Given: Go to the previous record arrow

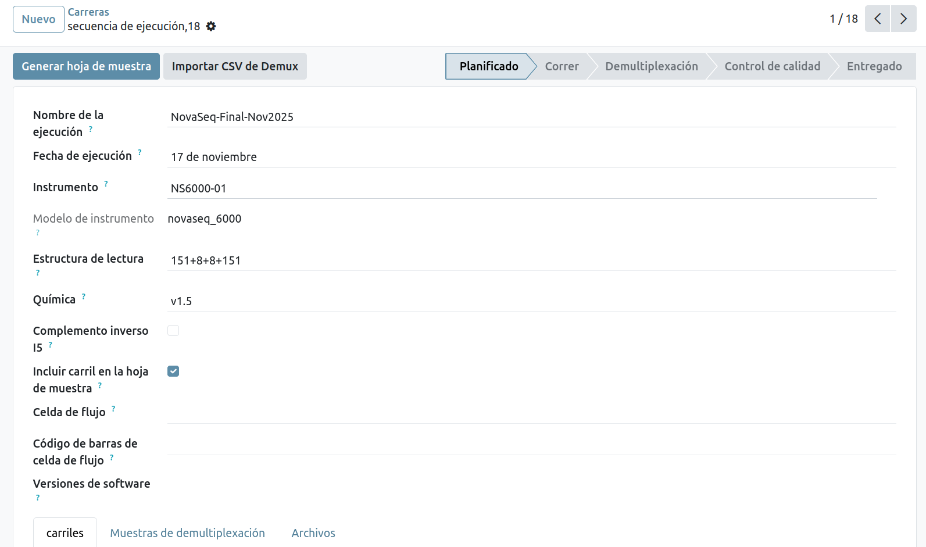Looking at the screenshot, I should click(x=877, y=19).
